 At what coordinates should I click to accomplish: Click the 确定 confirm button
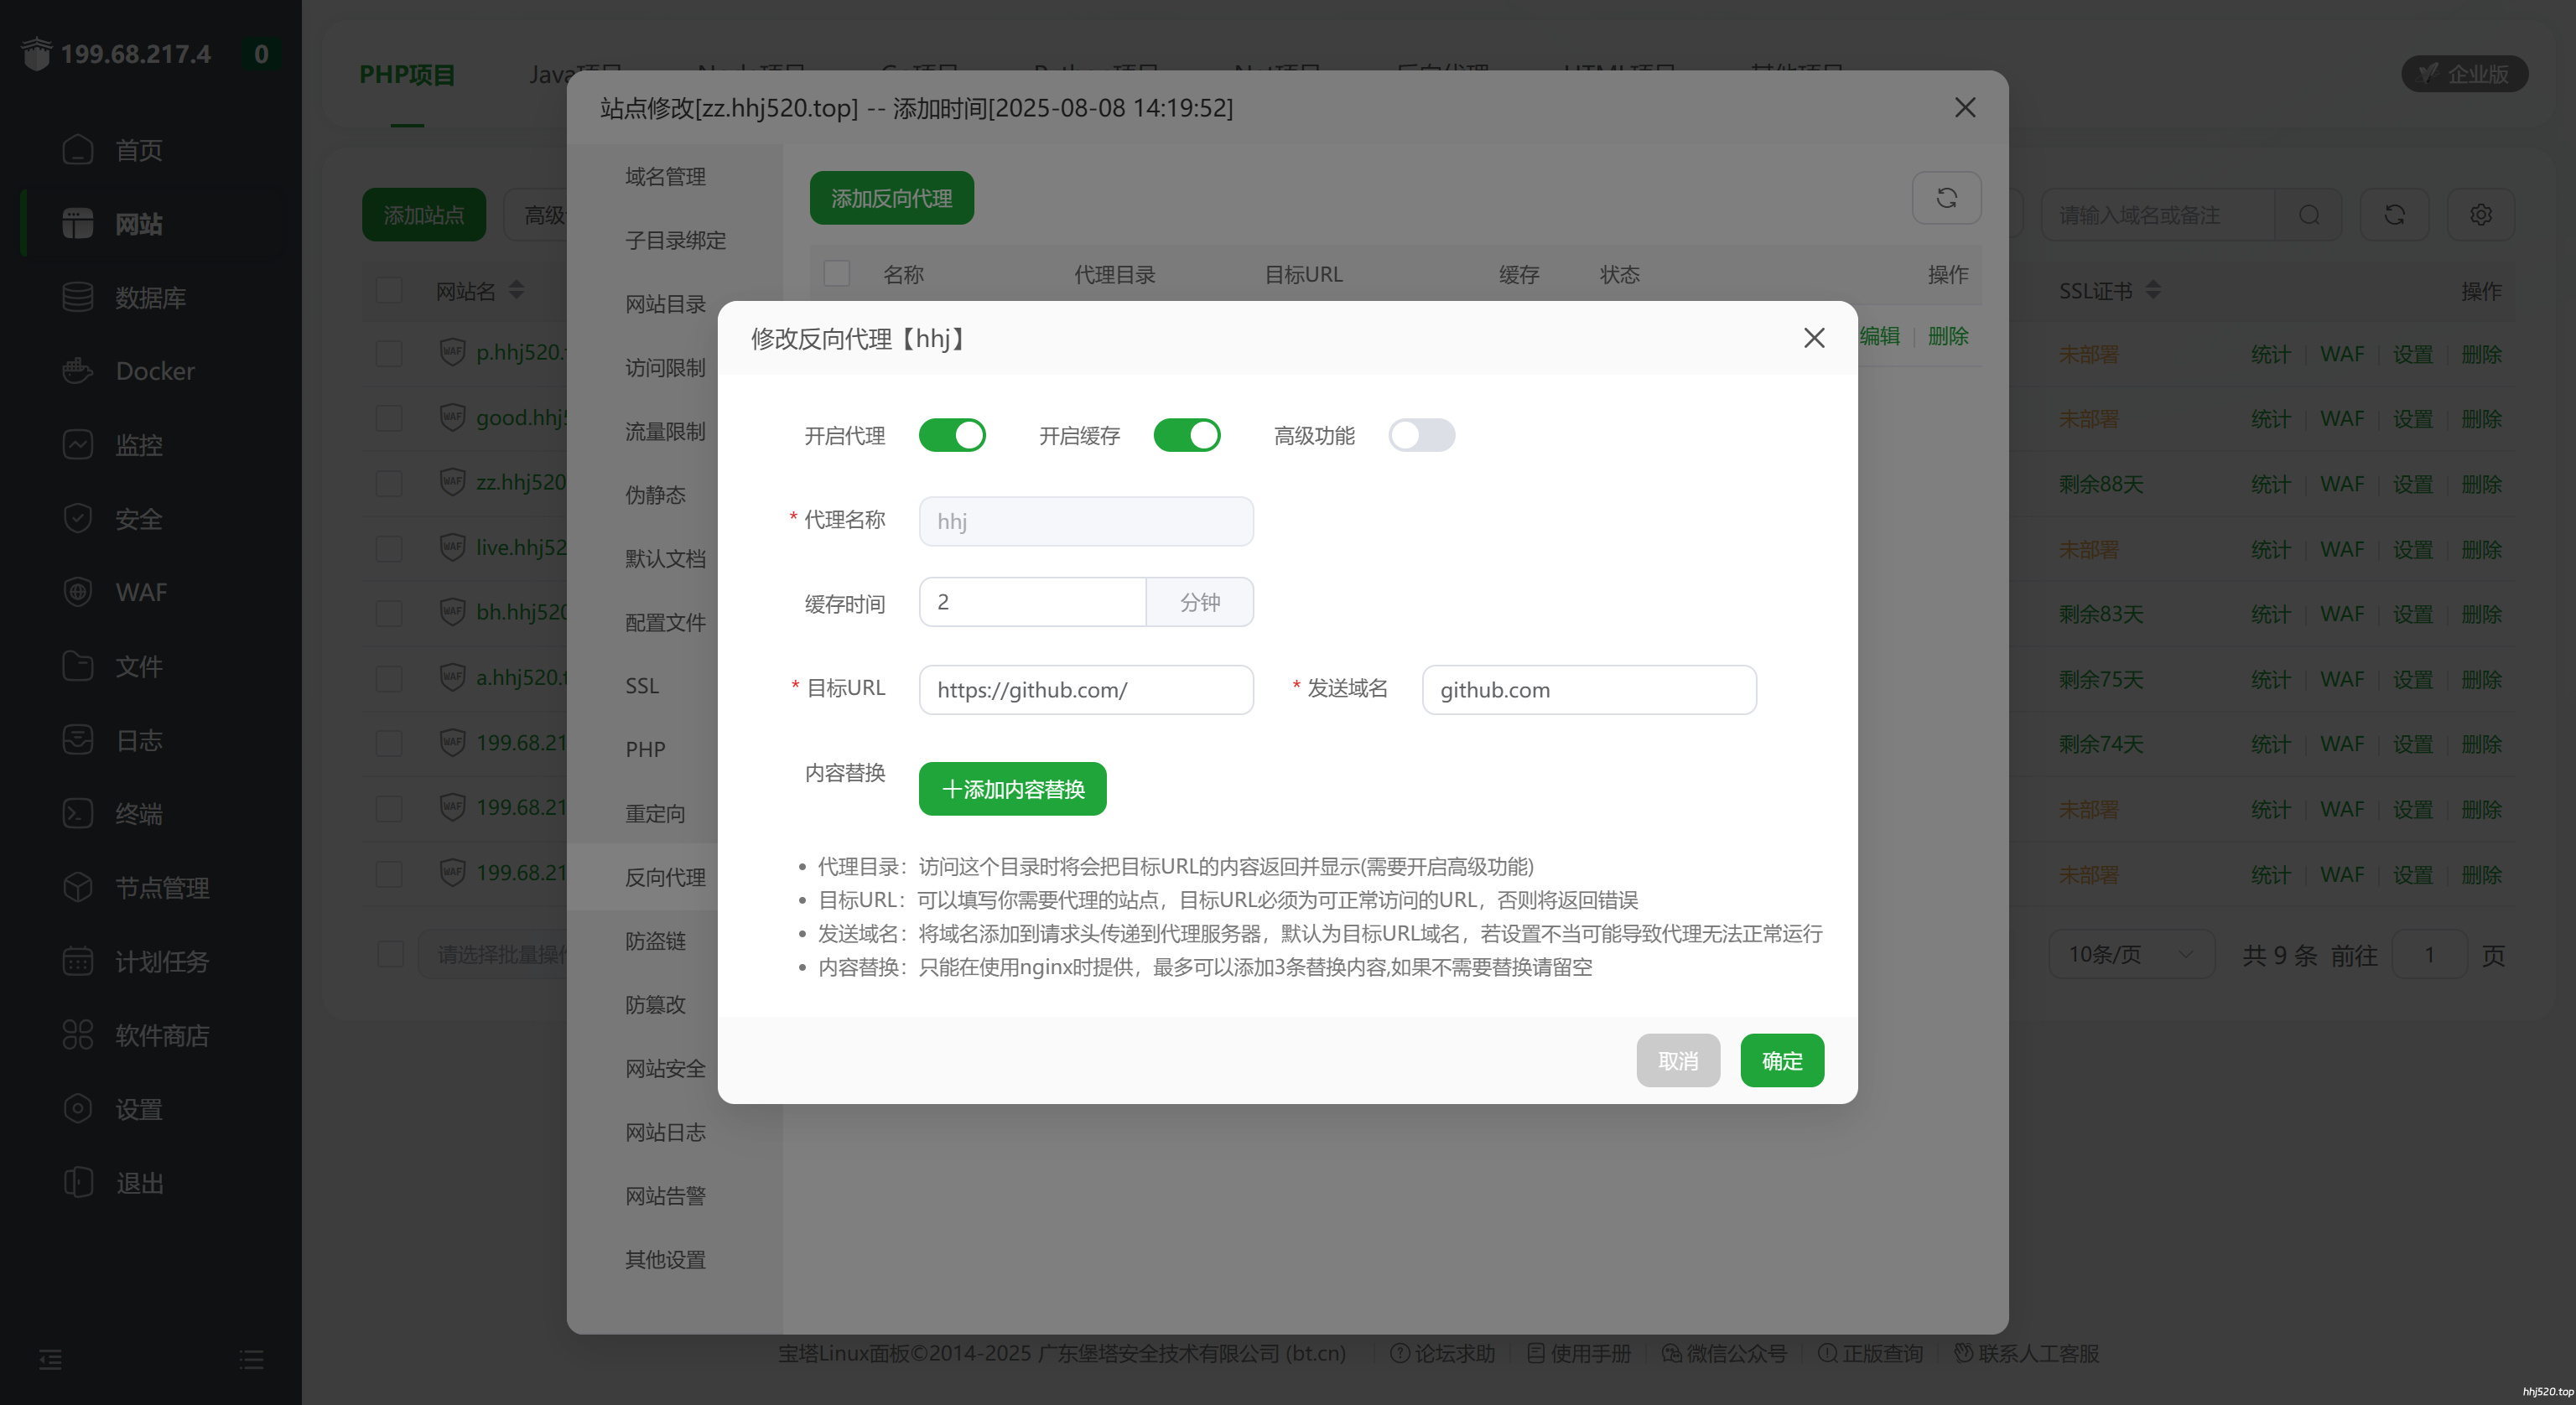[x=1781, y=1060]
